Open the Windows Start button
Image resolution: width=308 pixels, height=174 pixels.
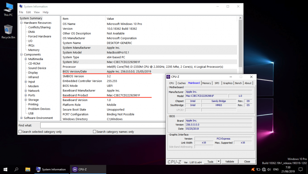tap(5, 169)
